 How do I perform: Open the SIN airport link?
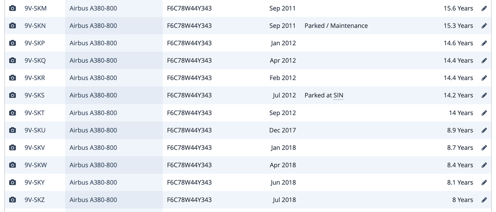[x=338, y=95]
